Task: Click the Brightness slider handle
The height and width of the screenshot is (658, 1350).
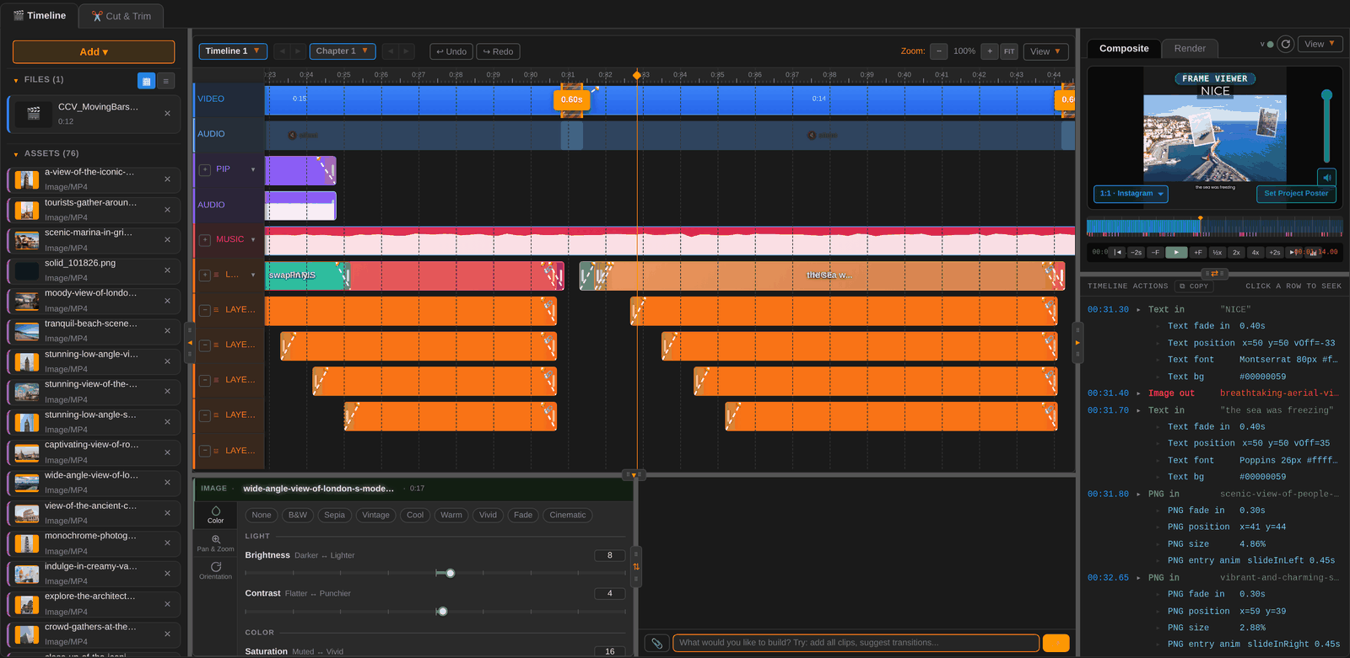Action: click(451, 573)
